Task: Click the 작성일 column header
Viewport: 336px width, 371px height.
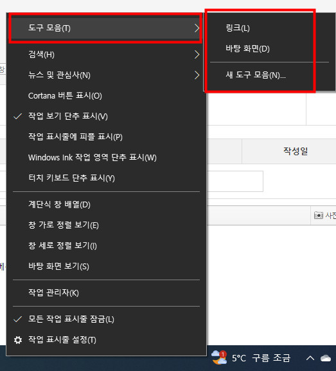Action: [296, 151]
